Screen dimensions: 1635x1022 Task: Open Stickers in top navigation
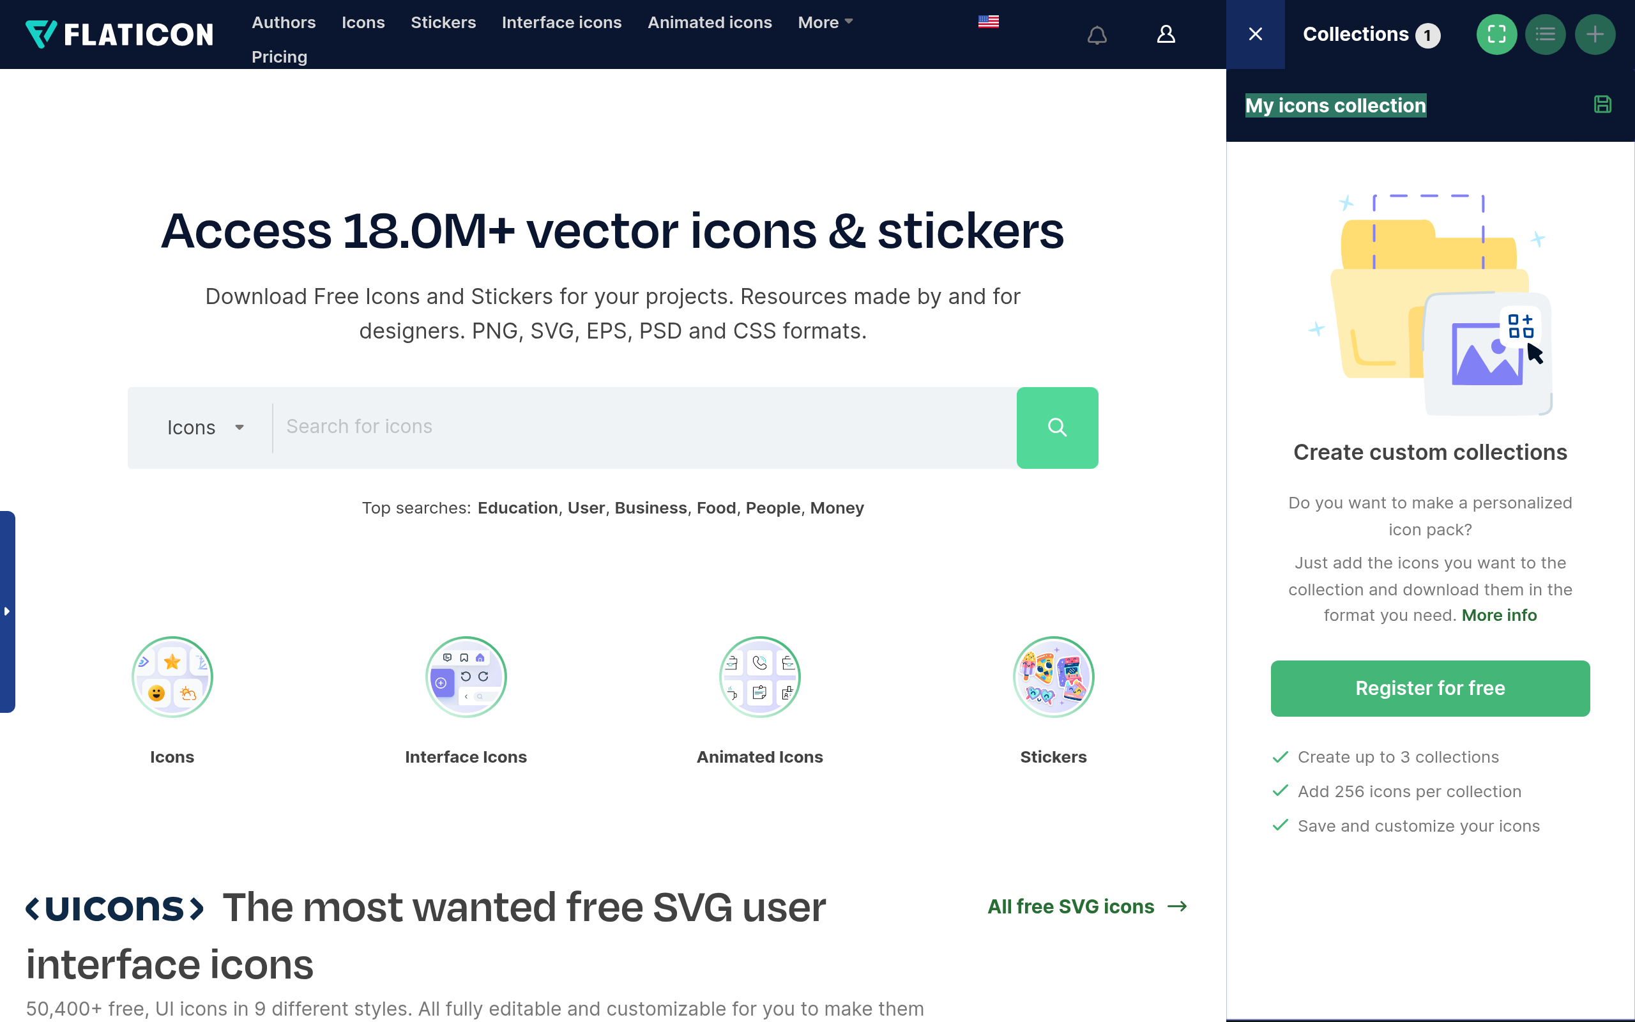(x=443, y=22)
